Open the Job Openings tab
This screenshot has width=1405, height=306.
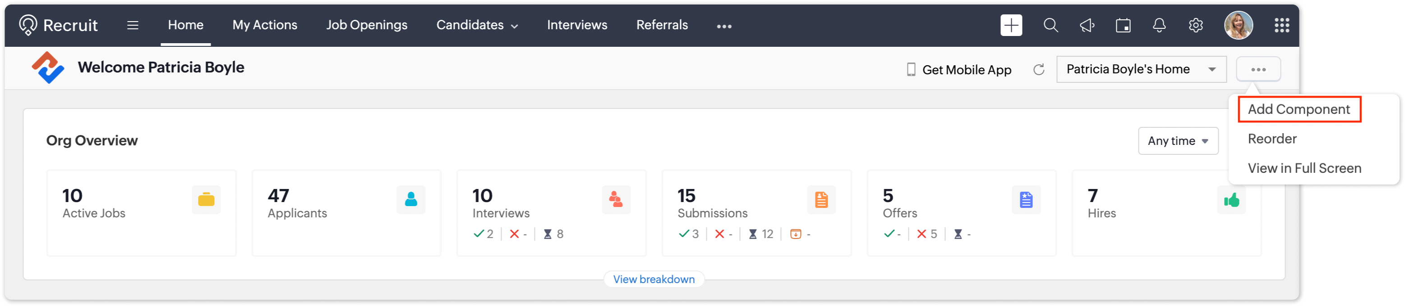pyautogui.click(x=367, y=25)
